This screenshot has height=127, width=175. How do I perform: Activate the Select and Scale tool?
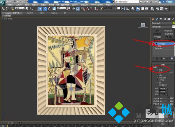point(54,9)
